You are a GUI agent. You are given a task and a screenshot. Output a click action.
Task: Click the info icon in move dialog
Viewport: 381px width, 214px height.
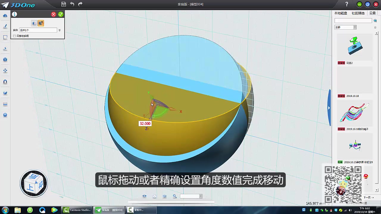15,14
